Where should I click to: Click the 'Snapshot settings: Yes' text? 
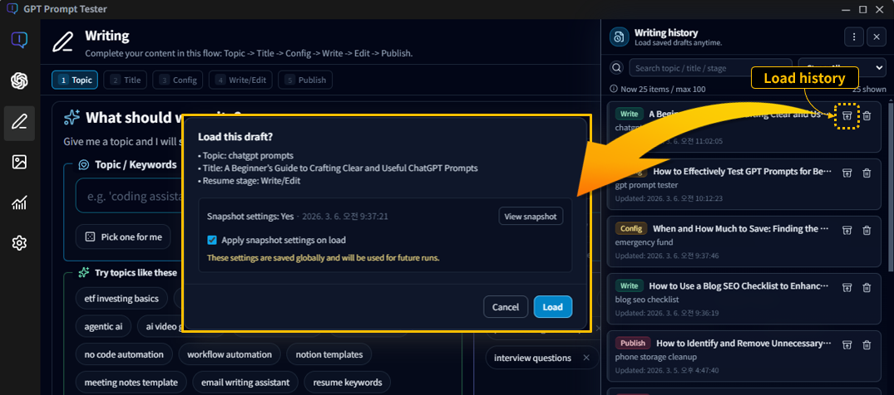click(250, 217)
